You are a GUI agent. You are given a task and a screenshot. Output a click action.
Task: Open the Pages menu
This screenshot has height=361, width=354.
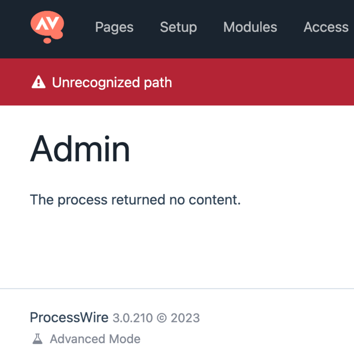click(114, 27)
